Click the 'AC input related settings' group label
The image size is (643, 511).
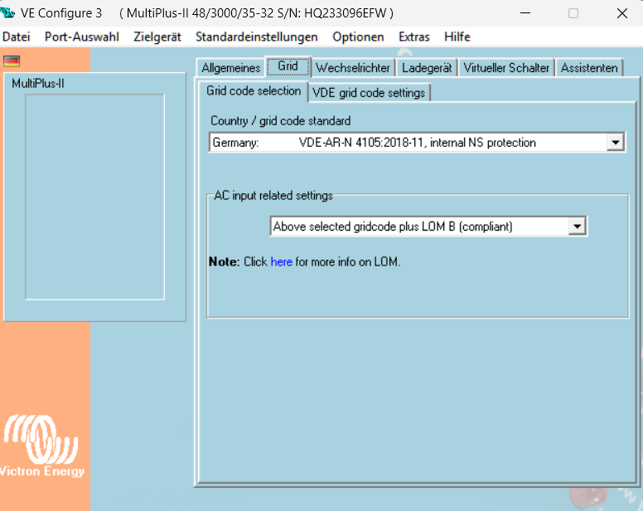point(273,196)
